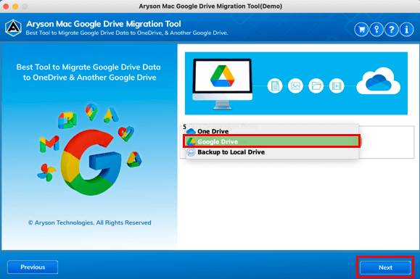
Task: Click the Google Drive triangle icon in list
Action: click(x=191, y=141)
